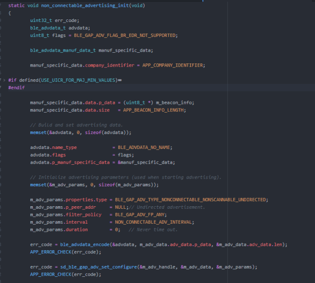Click the last APP_ERROR_CHECK call
The image size is (315, 283).
(51, 275)
